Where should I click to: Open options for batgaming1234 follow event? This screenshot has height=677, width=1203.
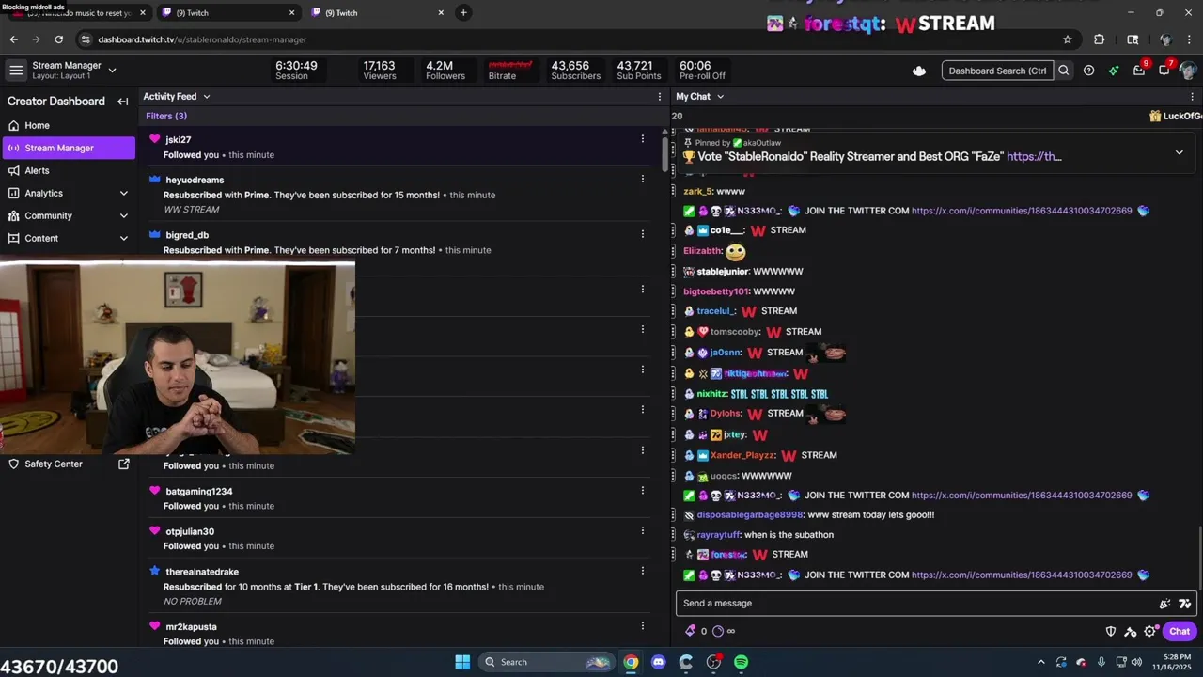coord(643,491)
